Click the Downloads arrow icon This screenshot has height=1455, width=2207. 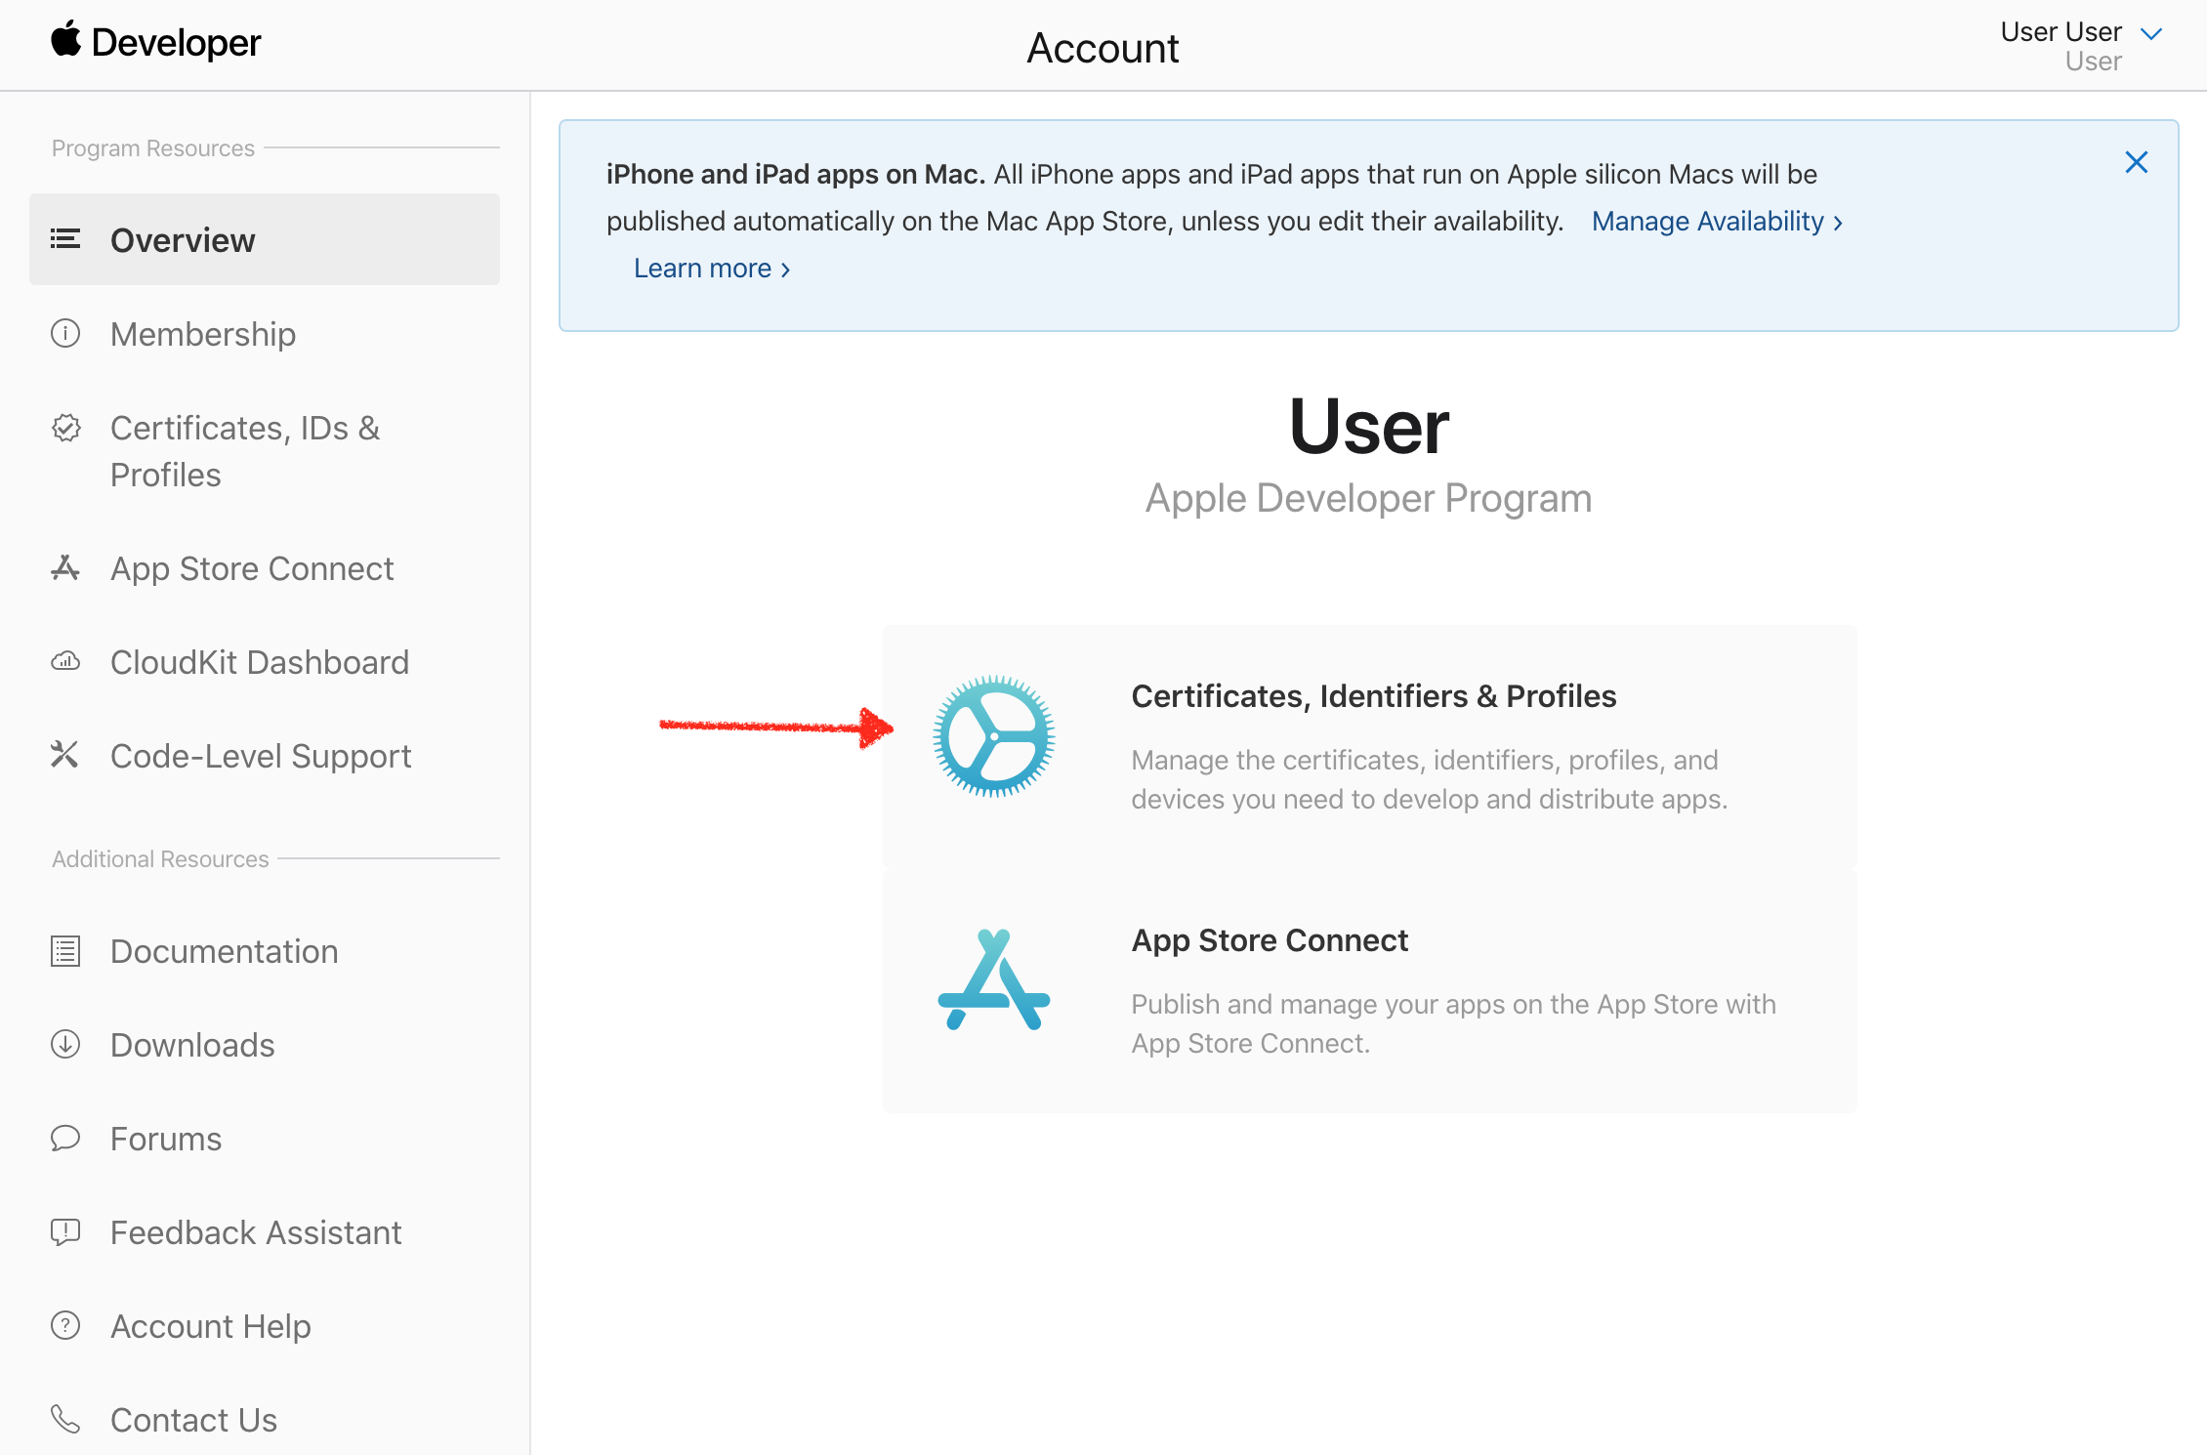tap(65, 1045)
